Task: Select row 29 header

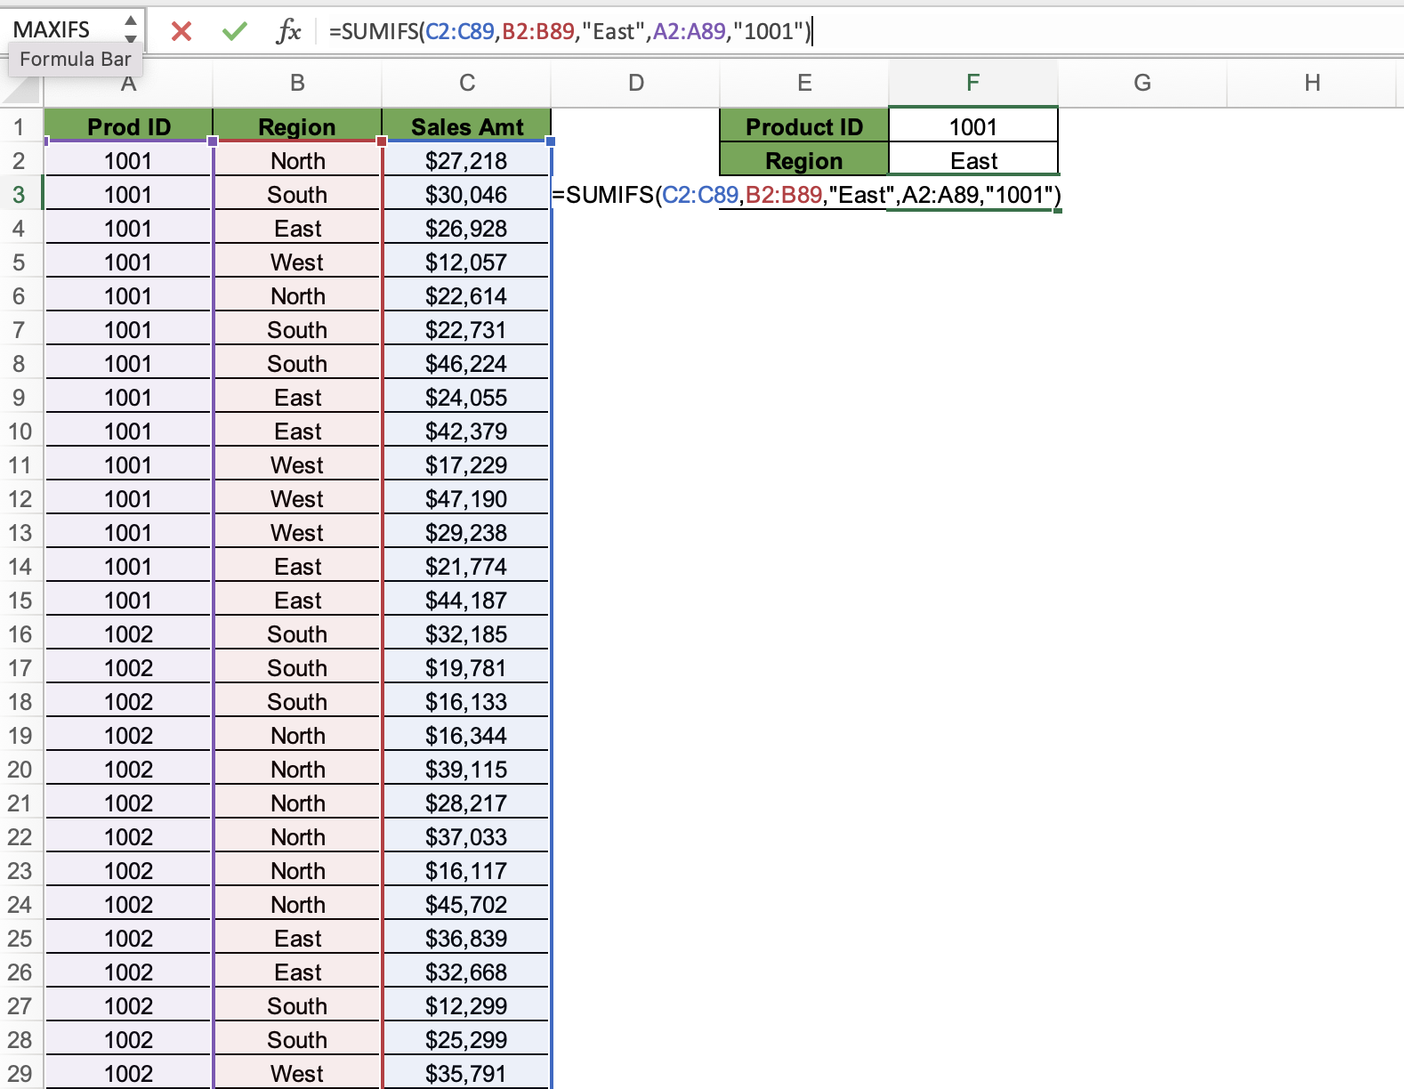Action: pos(20,1074)
